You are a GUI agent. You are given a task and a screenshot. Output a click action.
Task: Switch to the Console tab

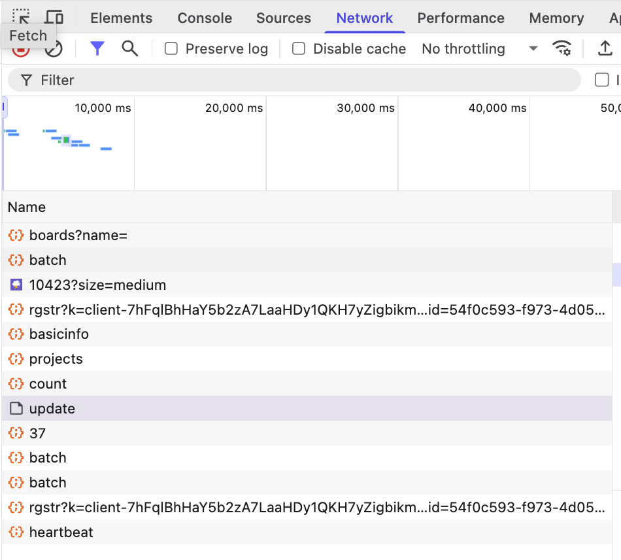(x=204, y=18)
